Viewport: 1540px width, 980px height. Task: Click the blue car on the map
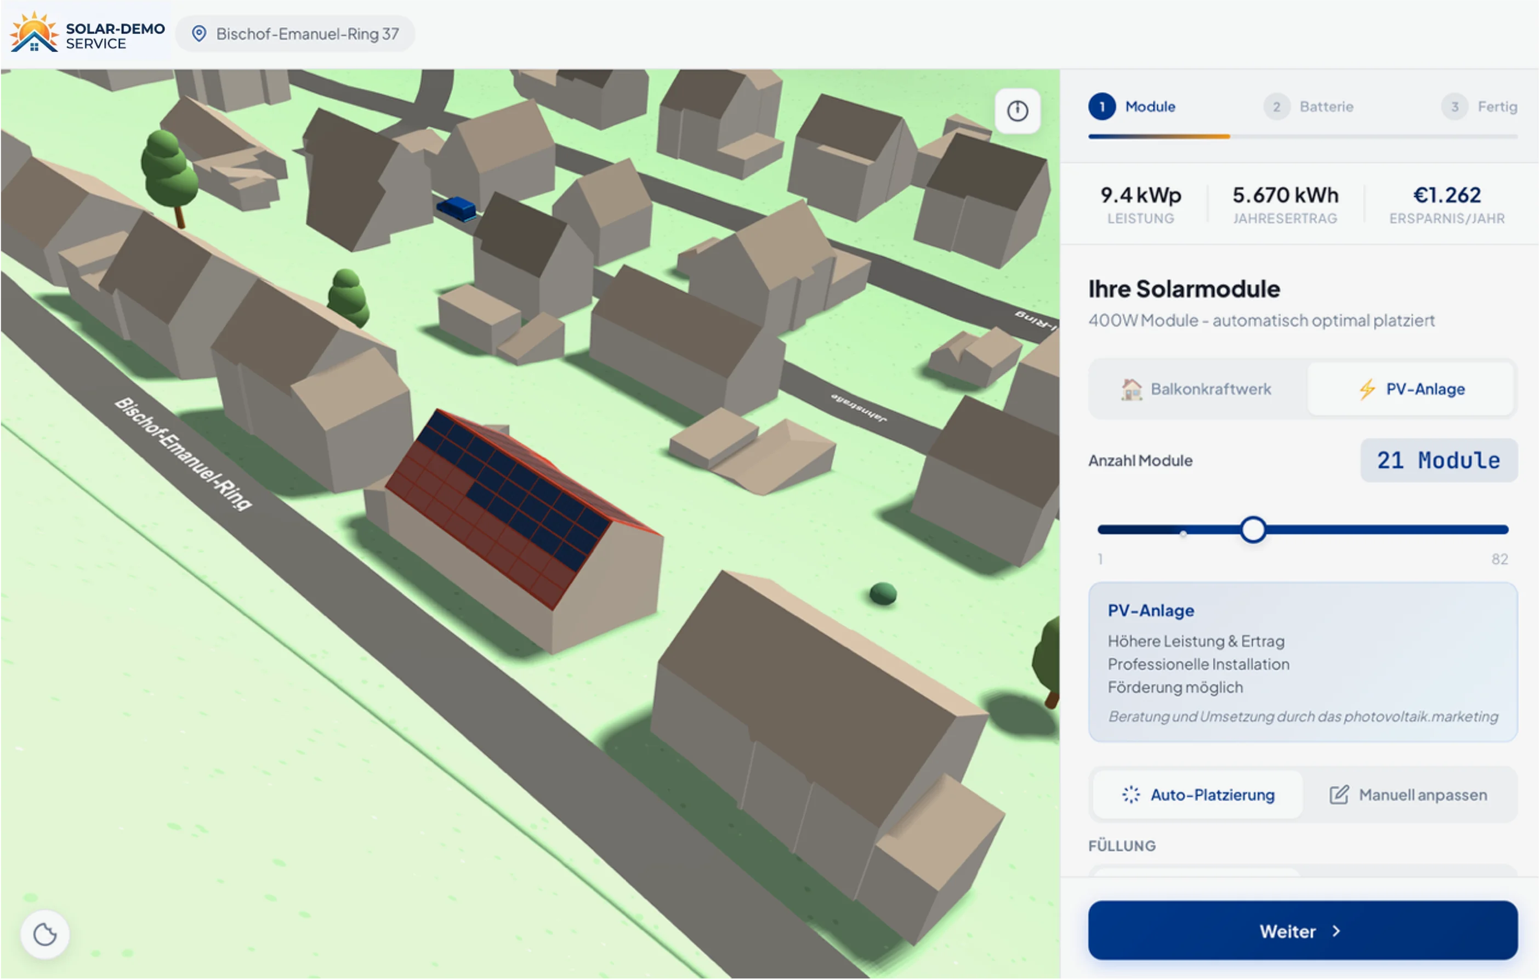457,208
